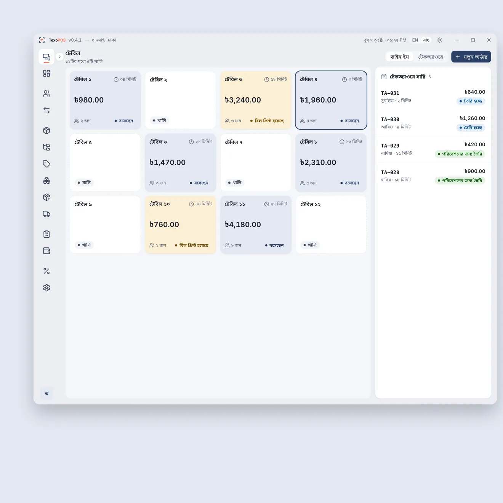Open টেবিল ১১ card with ৳4,180.00

click(x=256, y=224)
